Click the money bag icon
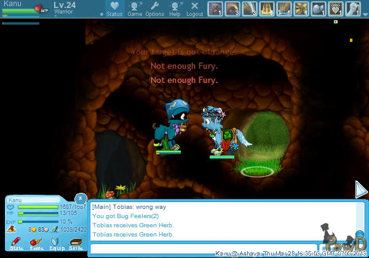 coord(11,229)
